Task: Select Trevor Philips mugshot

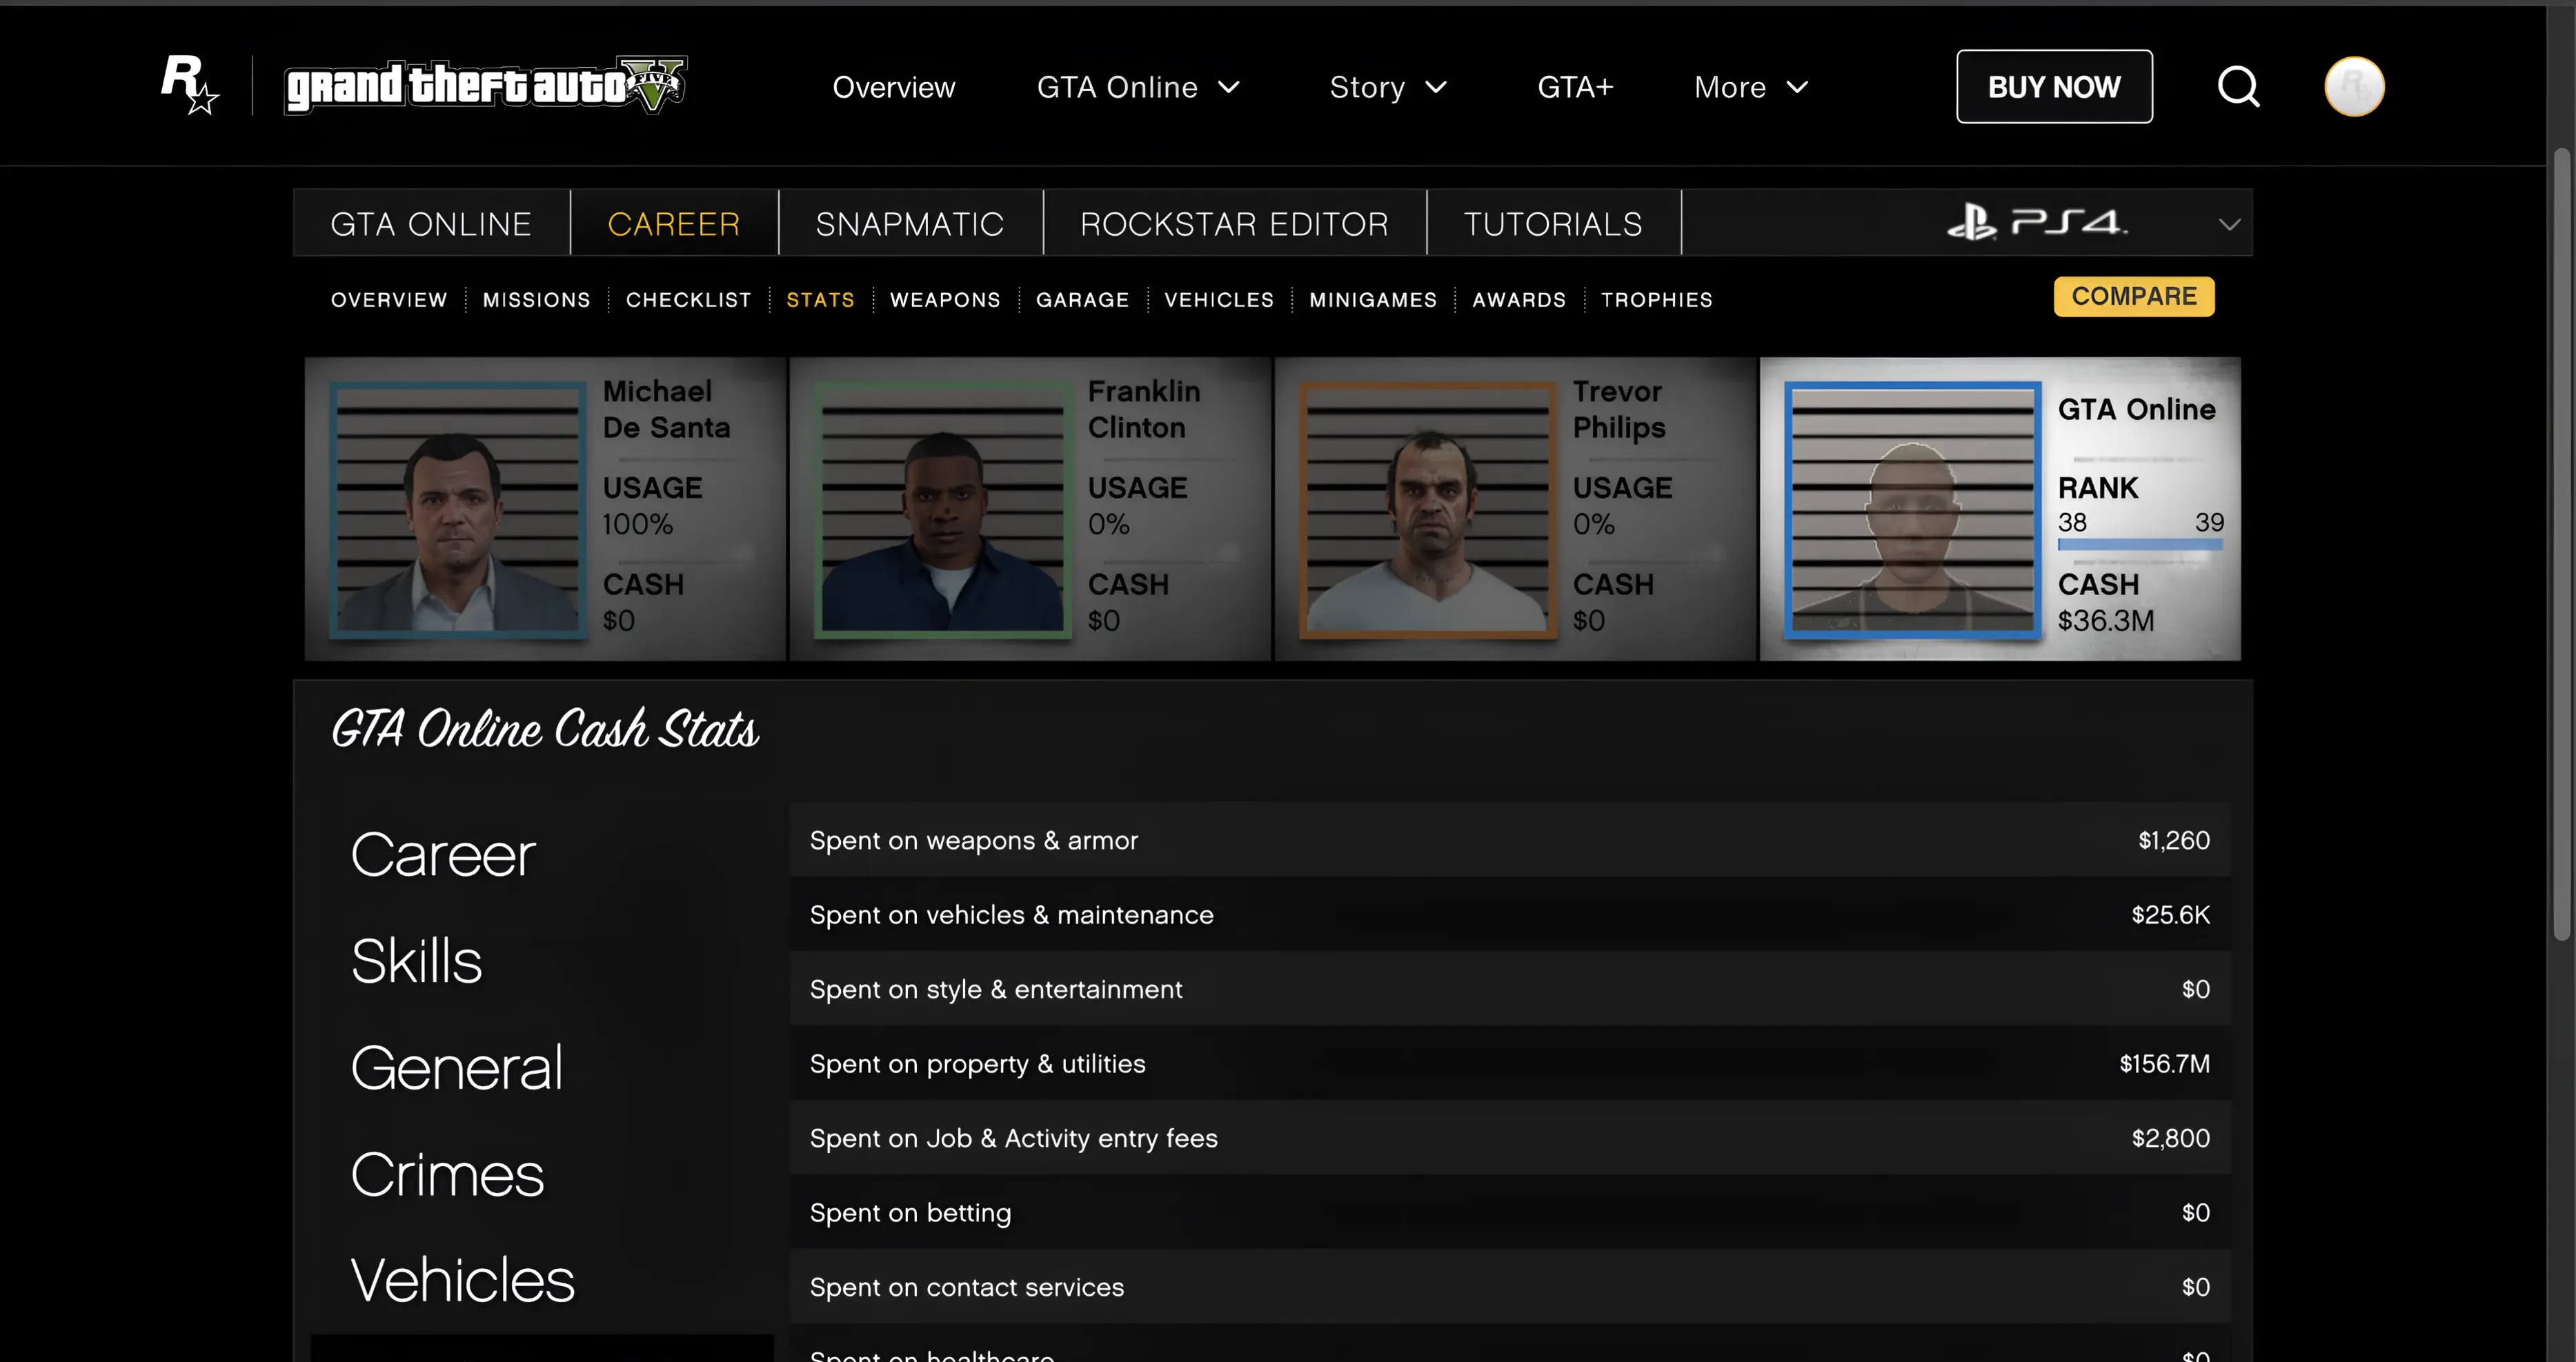Action: (1428, 510)
